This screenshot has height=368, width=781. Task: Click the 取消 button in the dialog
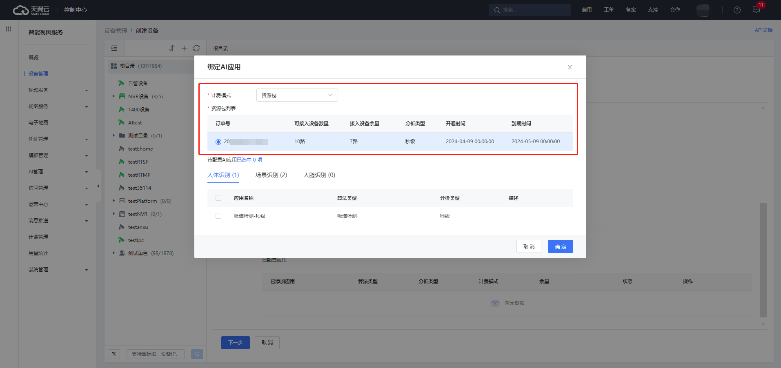529,246
